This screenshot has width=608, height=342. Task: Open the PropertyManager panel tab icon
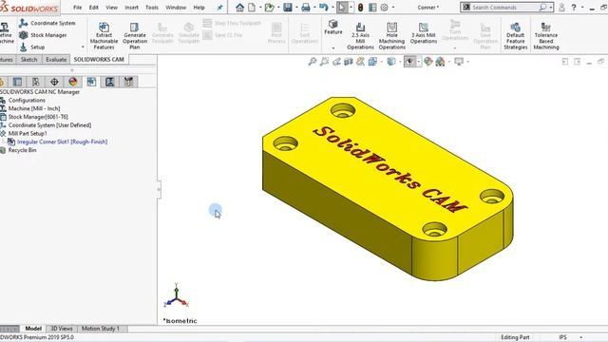17,82
